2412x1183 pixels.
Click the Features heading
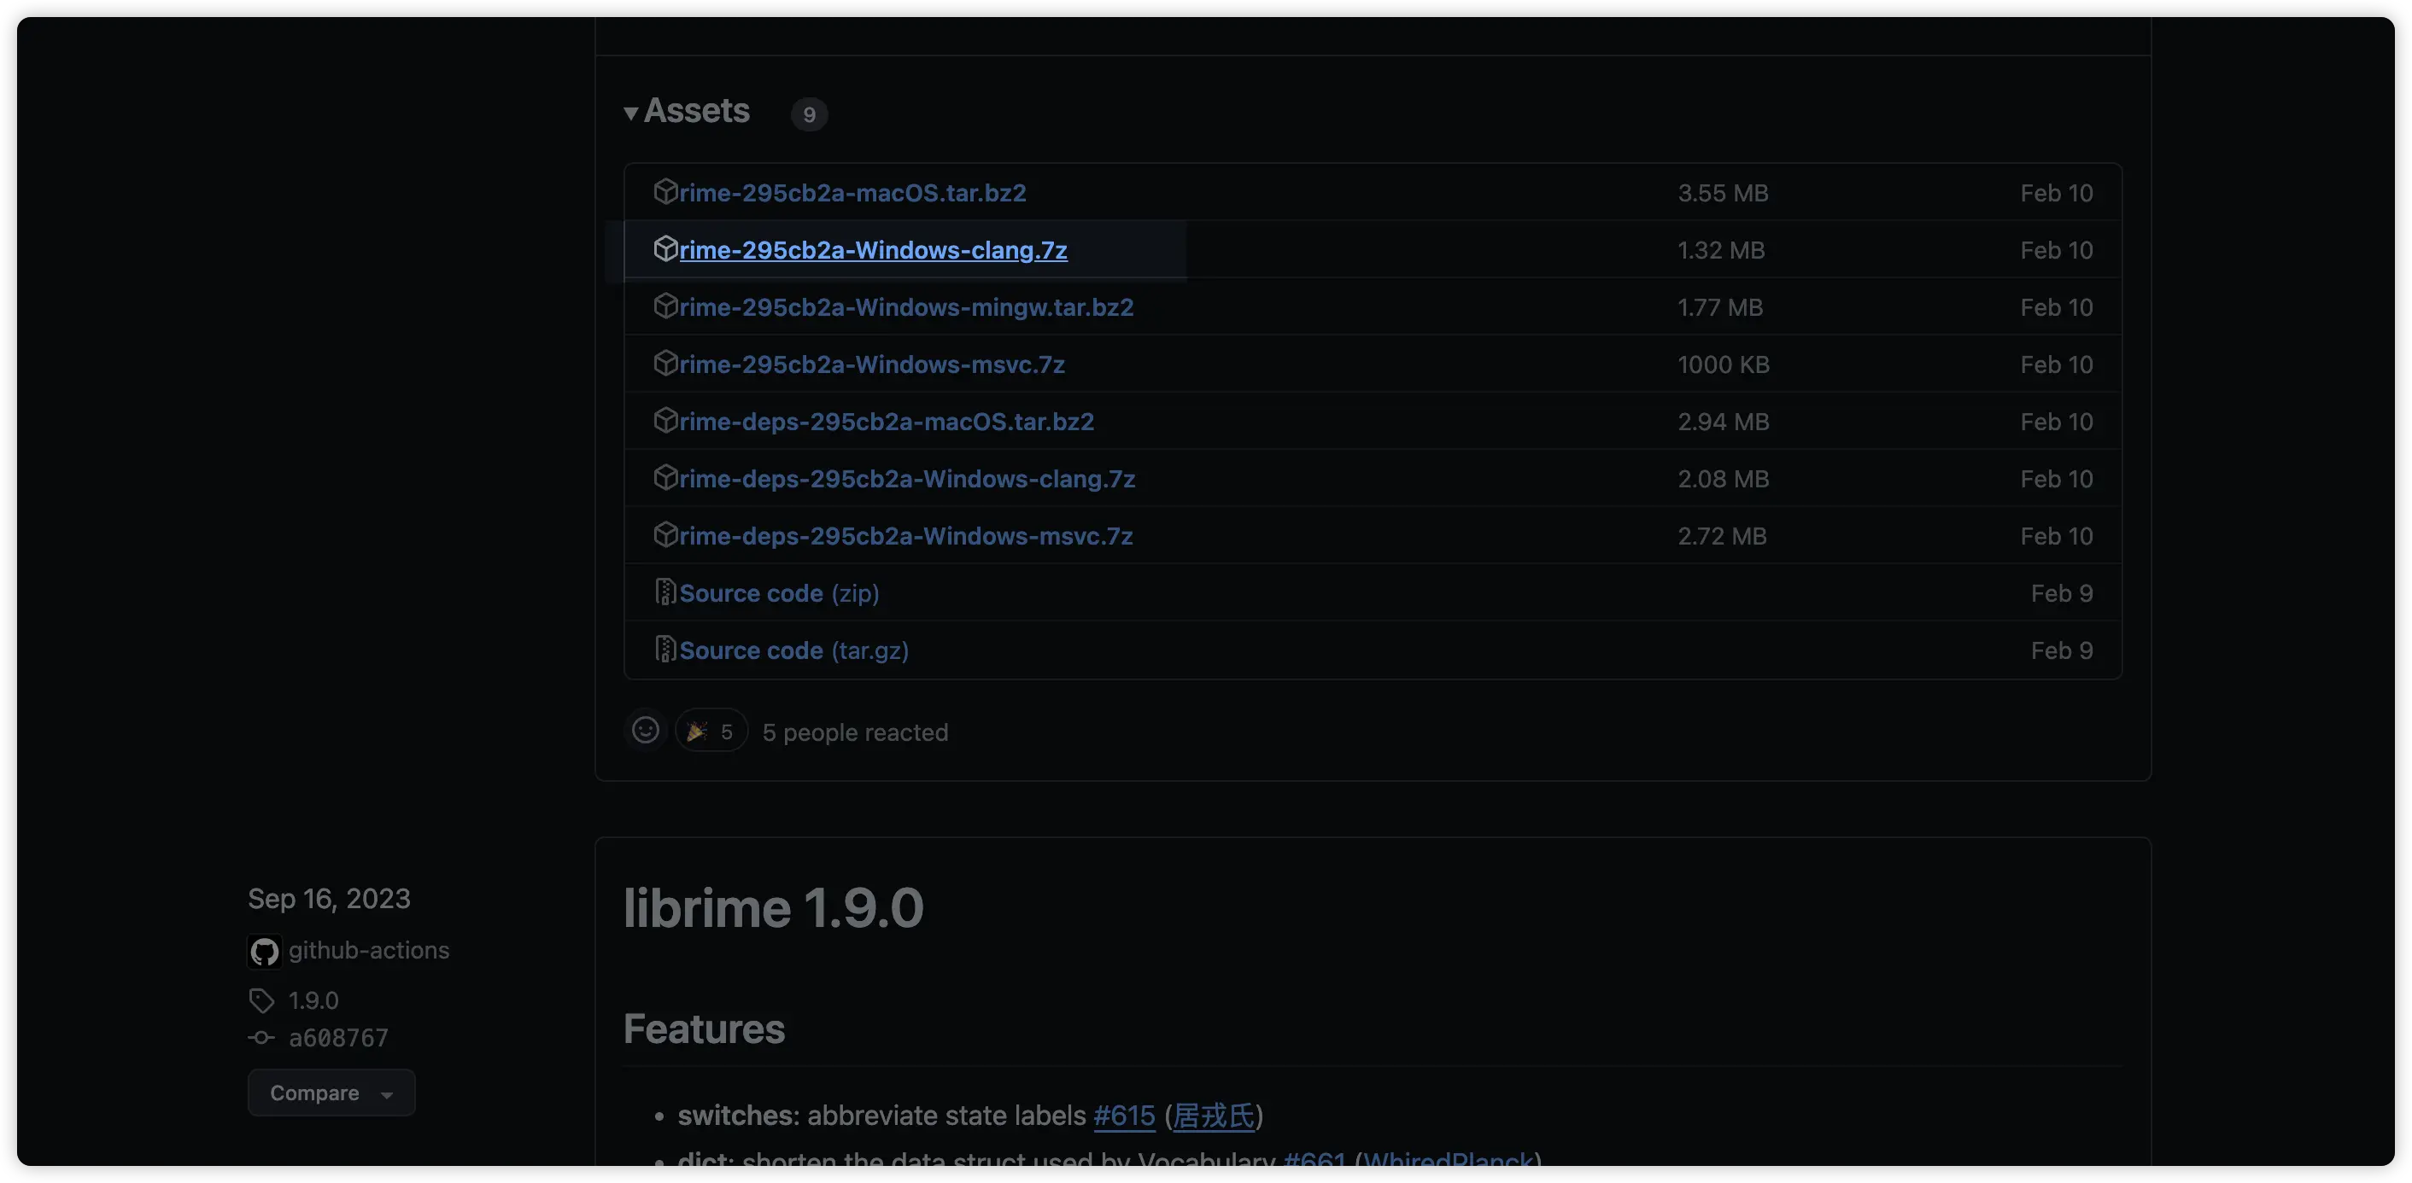point(704,1029)
